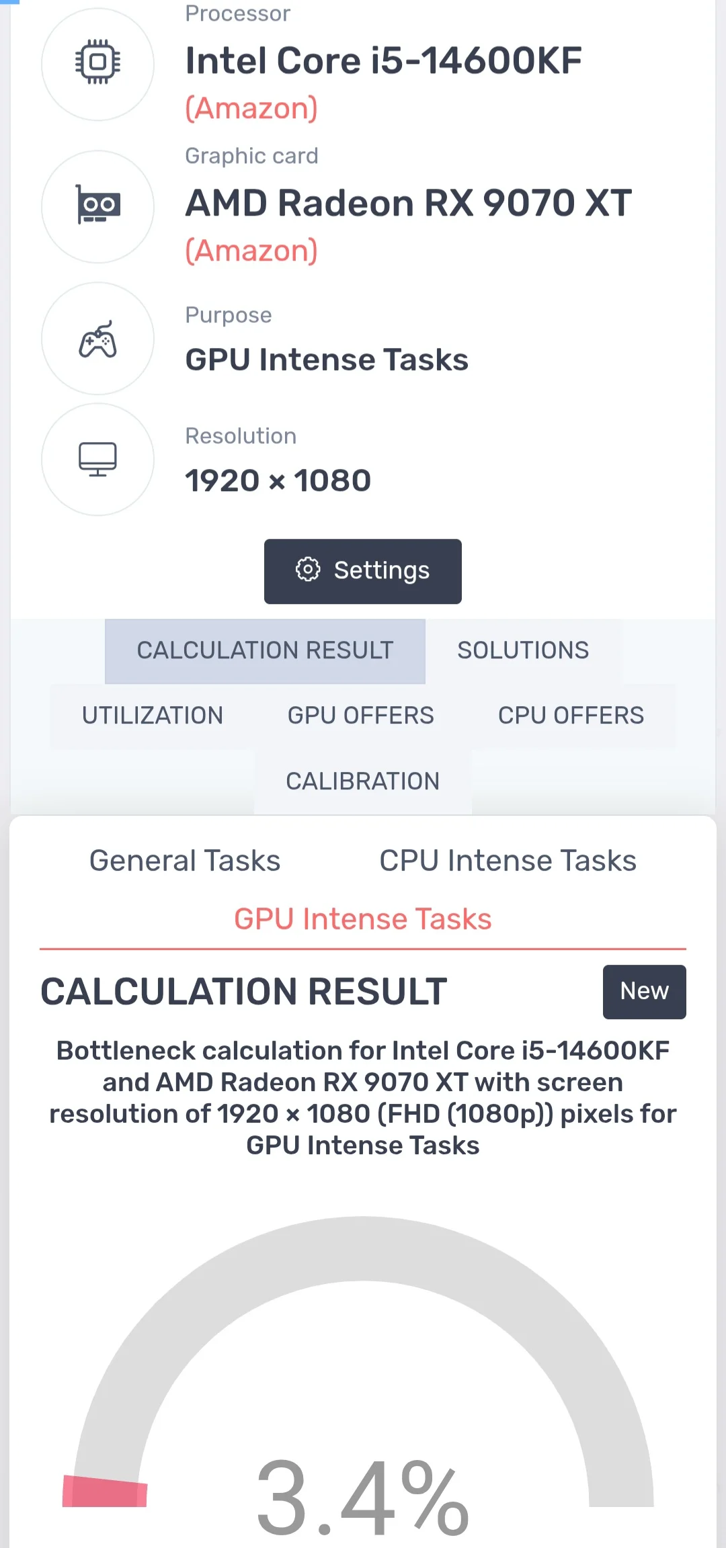The width and height of the screenshot is (726, 1548).
Task: Click the processor chip icon
Action: click(98, 63)
